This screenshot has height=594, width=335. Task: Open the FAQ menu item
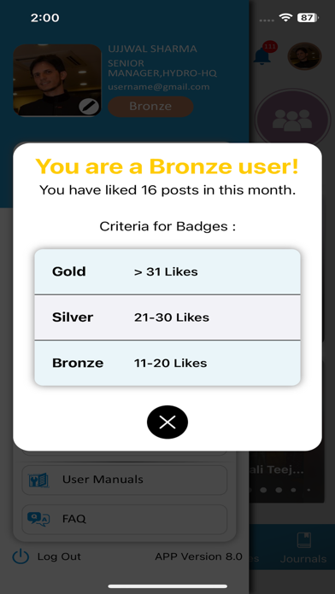click(x=125, y=519)
